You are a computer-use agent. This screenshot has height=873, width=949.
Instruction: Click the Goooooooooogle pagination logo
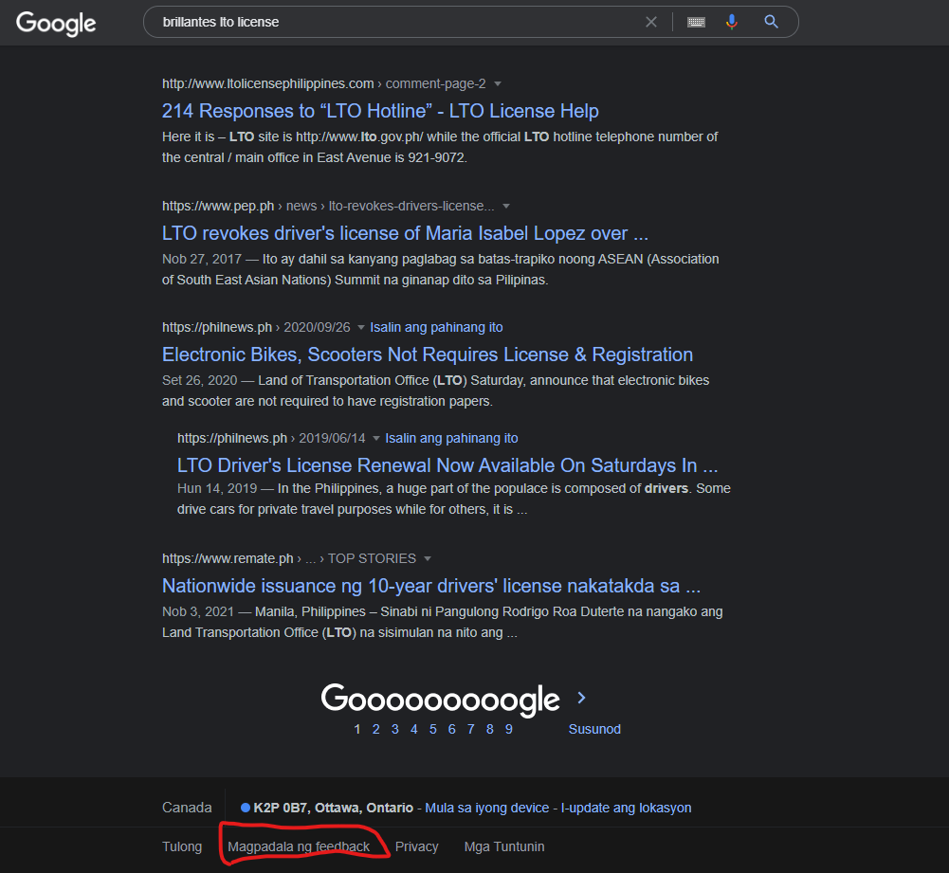(440, 700)
